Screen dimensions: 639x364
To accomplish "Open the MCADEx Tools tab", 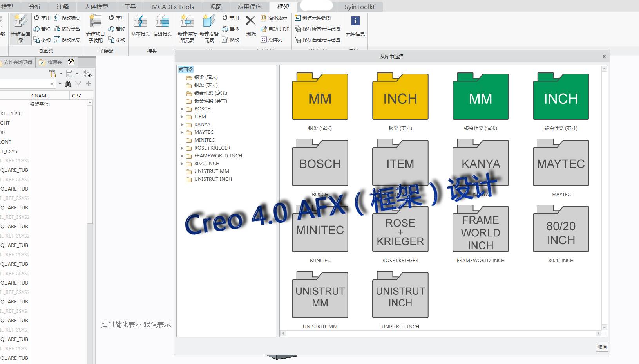I will click(173, 7).
